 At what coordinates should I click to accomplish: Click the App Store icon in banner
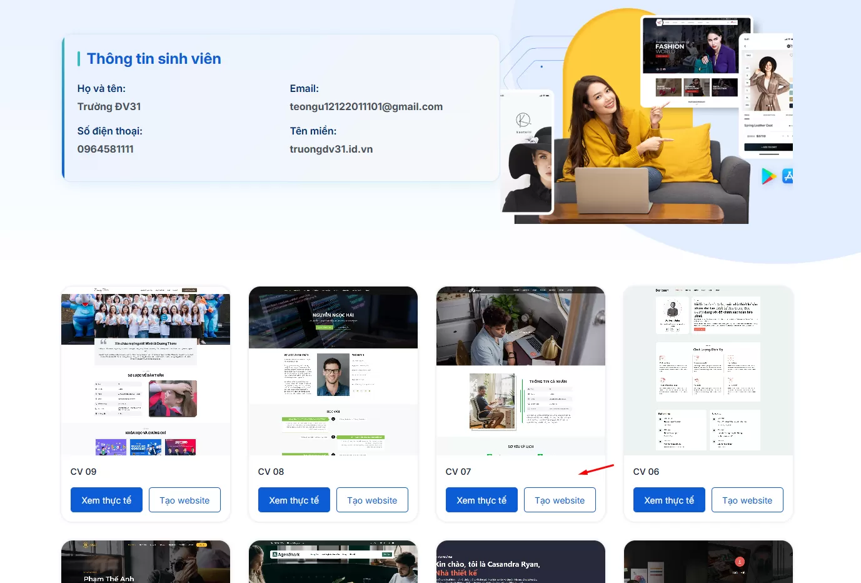click(788, 176)
